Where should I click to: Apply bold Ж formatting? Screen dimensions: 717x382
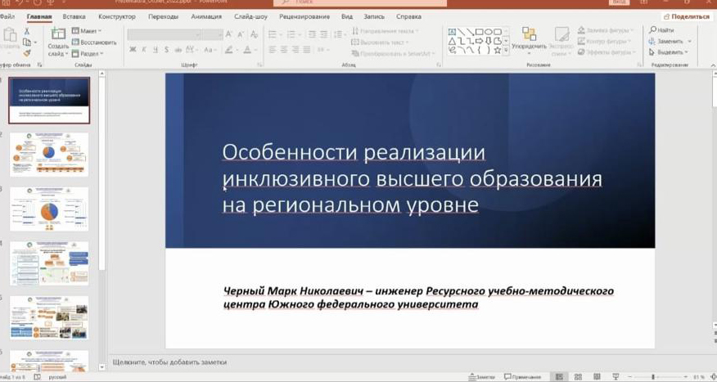tap(133, 49)
